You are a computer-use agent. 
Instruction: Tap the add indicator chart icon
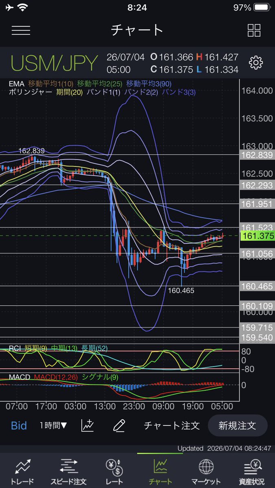click(x=88, y=425)
